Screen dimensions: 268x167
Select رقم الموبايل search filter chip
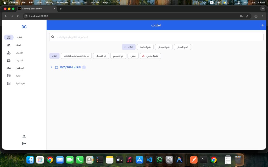(164, 47)
